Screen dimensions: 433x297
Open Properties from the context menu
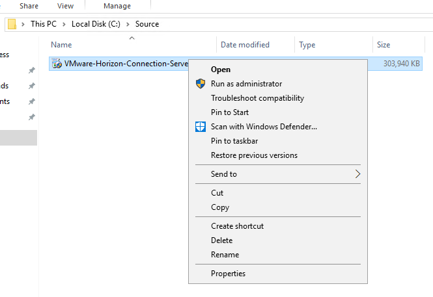pyautogui.click(x=278, y=274)
